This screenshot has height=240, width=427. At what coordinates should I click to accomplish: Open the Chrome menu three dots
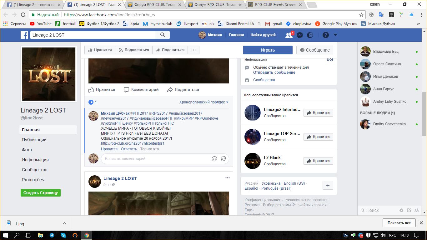(x=421, y=15)
